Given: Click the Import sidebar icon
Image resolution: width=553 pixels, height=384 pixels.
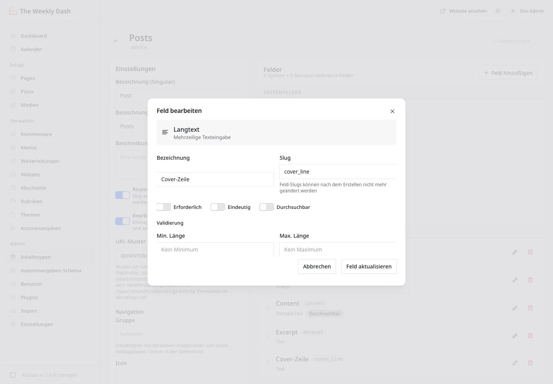Looking at the screenshot, I should pyautogui.click(x=13, y=311).
